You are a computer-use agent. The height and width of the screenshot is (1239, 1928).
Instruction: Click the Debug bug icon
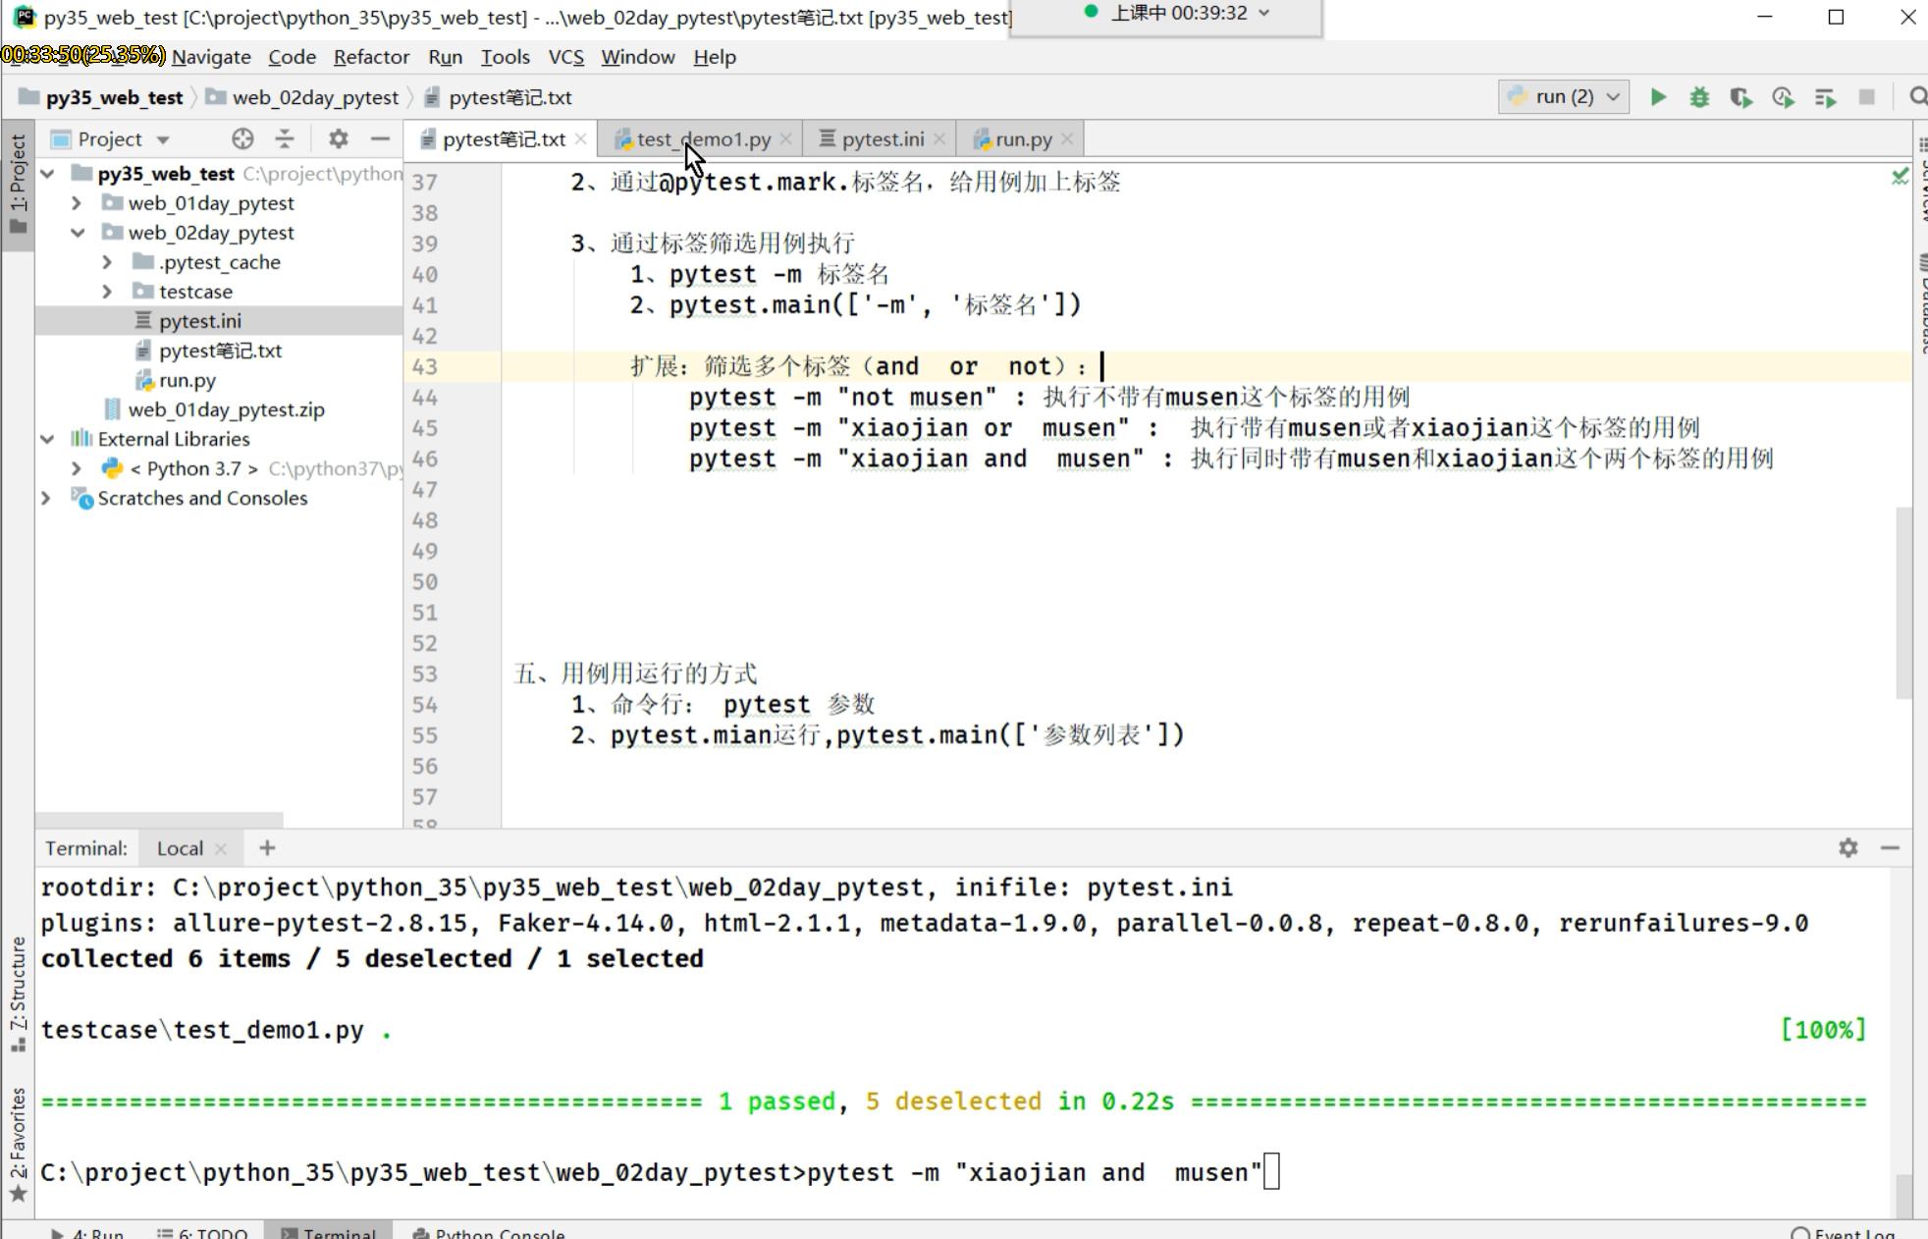pyautogui.click(x=1699, y=97)
